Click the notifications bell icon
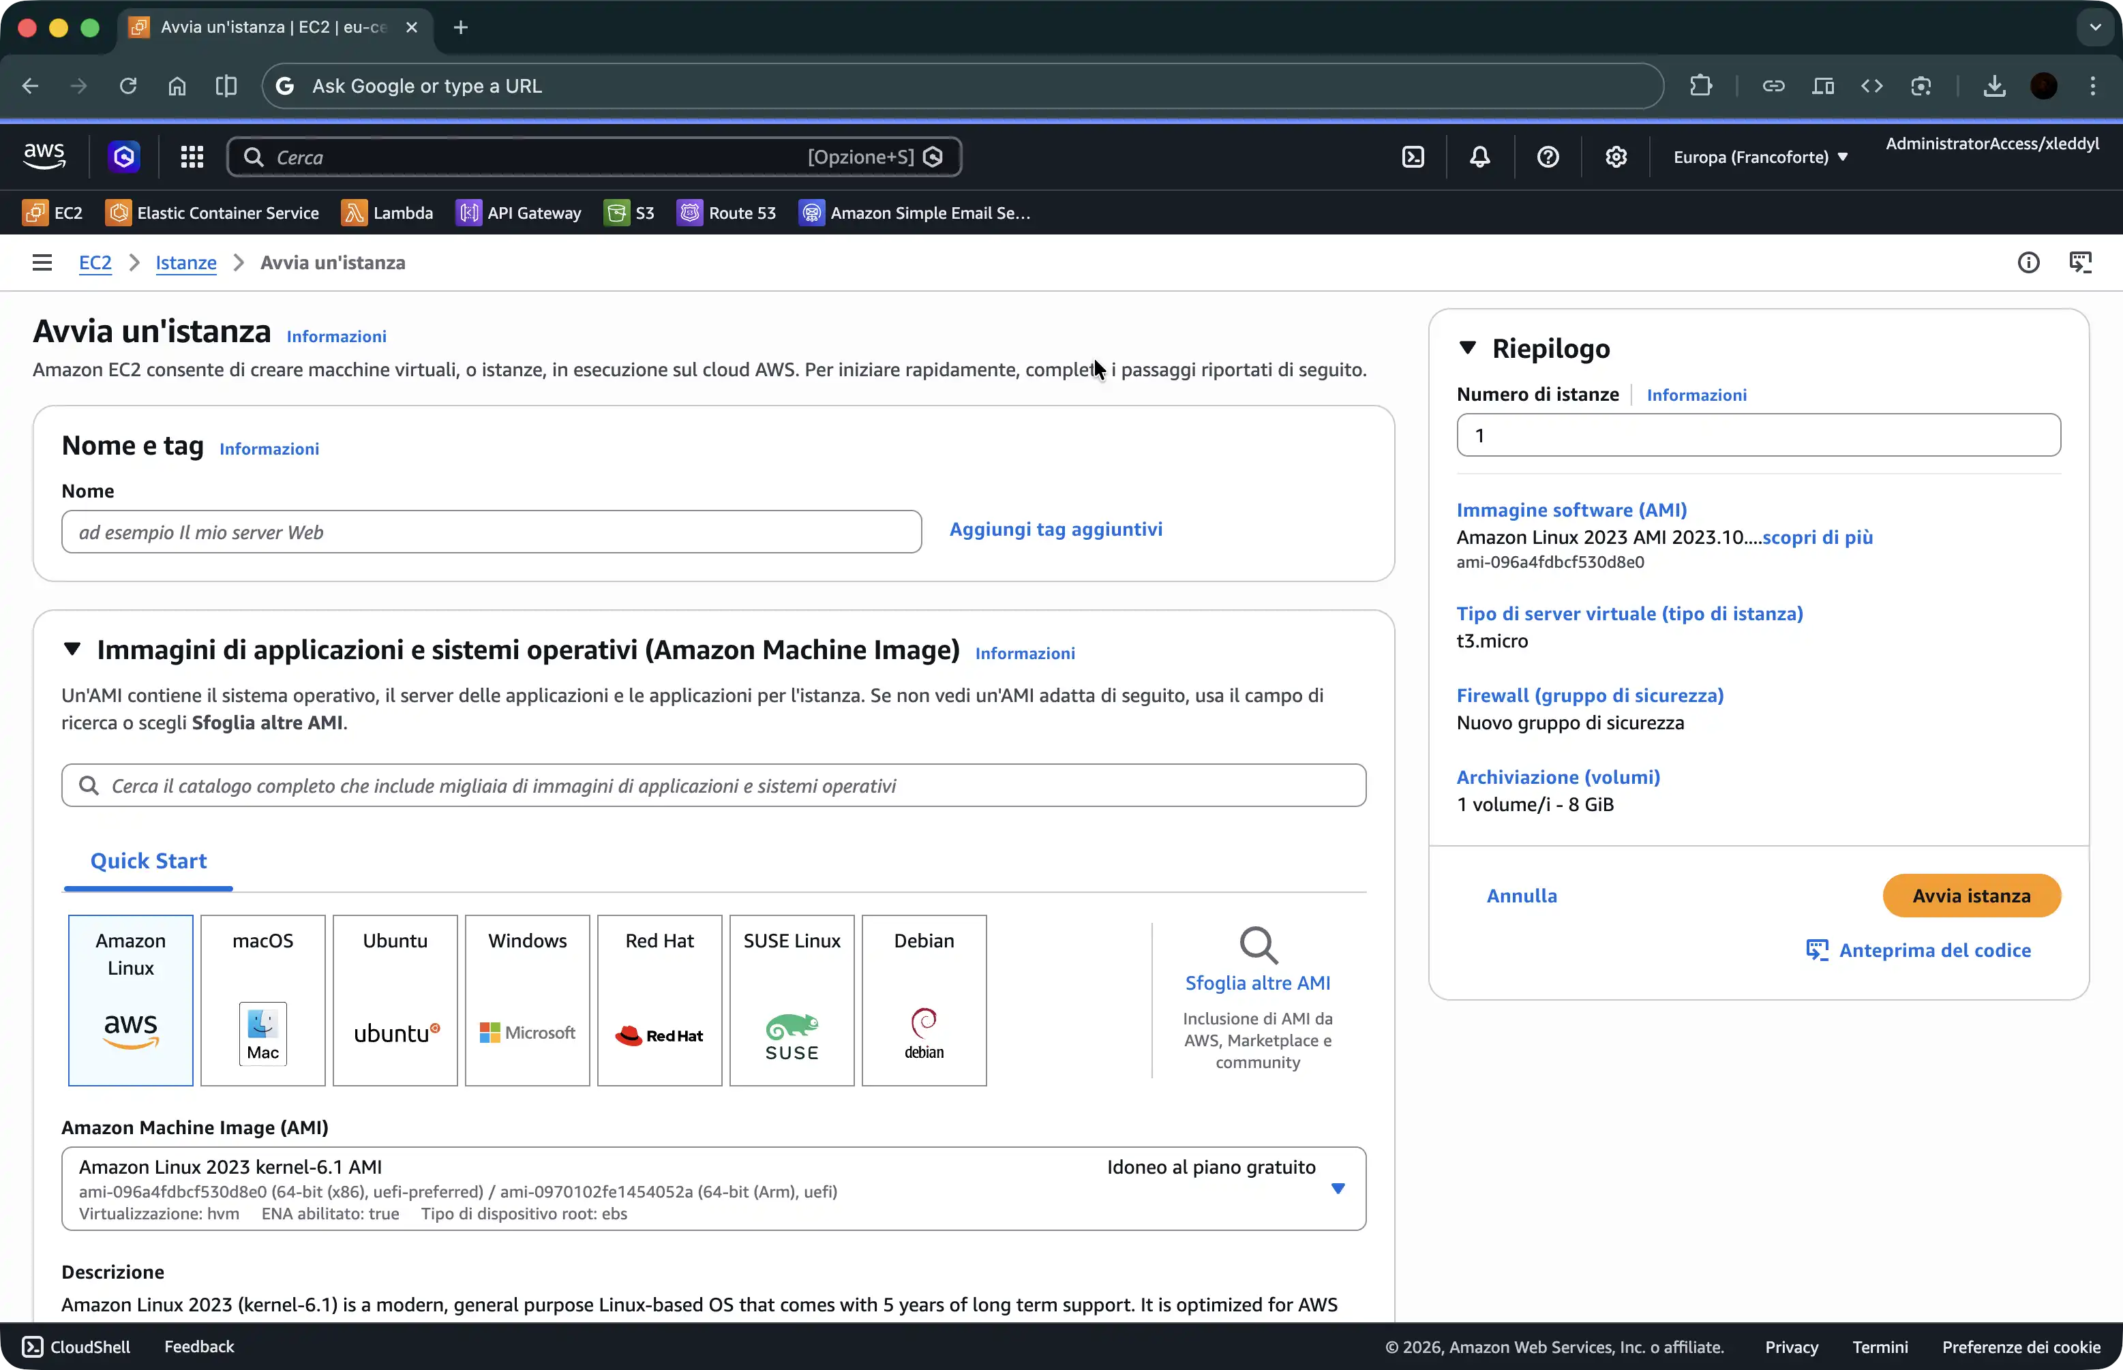This screenshot has width=2123, height=1370. 1479,157
